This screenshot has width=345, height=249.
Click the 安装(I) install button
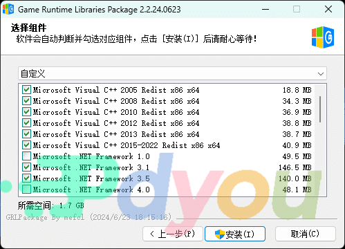click(x=235, y=234)
